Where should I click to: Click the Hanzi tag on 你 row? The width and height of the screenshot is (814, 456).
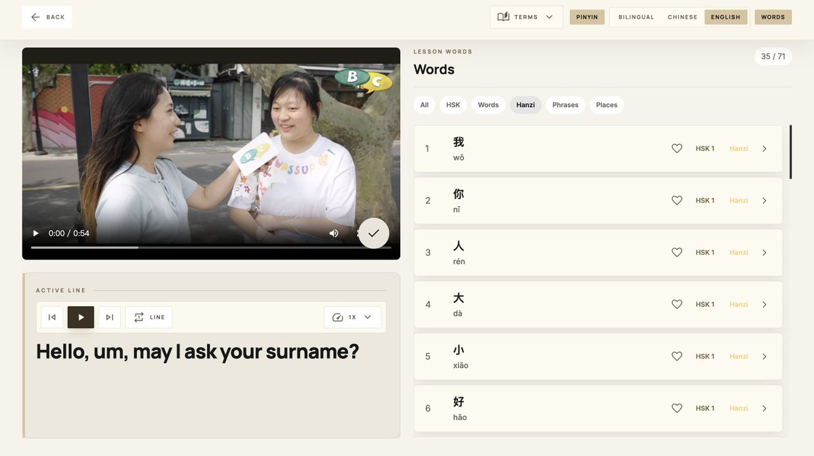click(739, 201)
